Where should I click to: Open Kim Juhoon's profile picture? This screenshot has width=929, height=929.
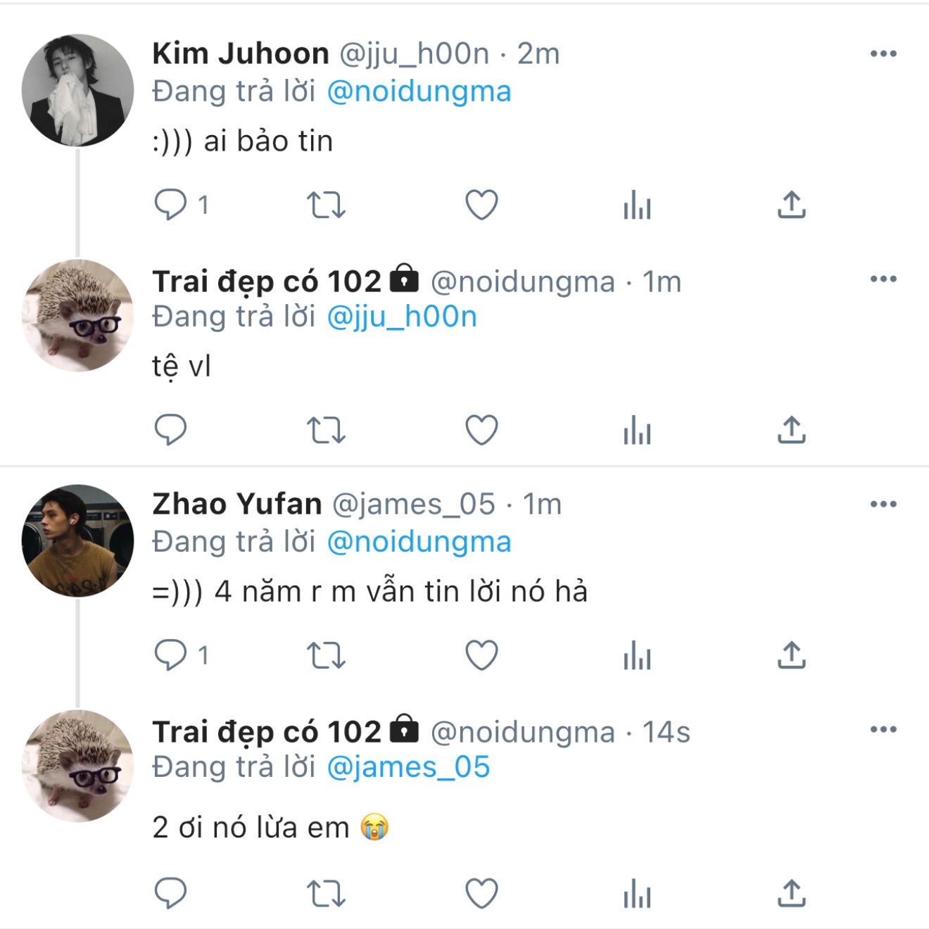click(77, 90)
